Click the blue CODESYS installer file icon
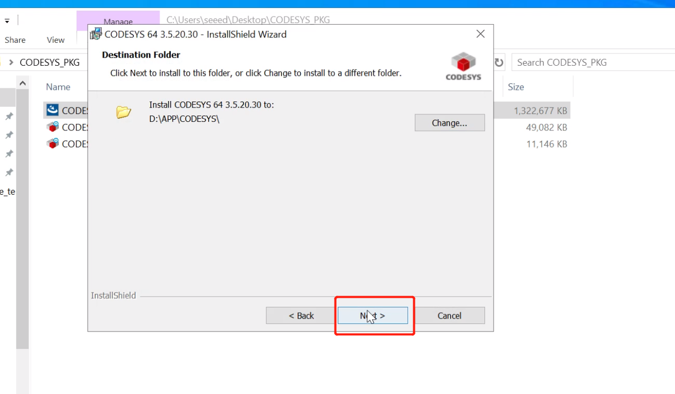 (x=52, y=110)
